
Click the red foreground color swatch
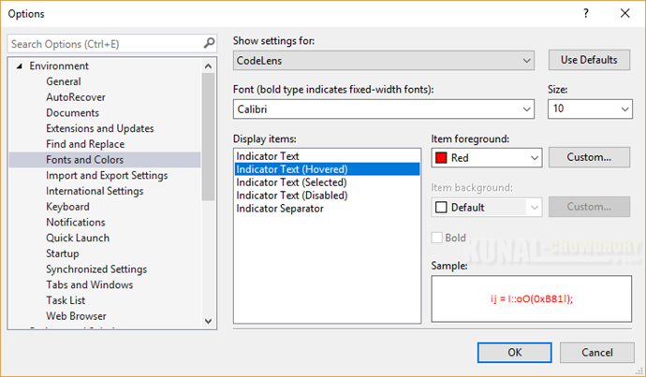pos(441,158)
